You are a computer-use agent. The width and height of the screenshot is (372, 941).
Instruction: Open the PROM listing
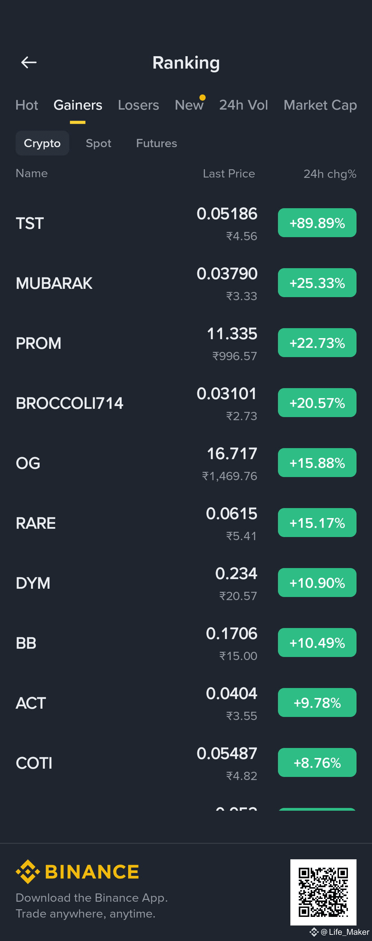186,343
